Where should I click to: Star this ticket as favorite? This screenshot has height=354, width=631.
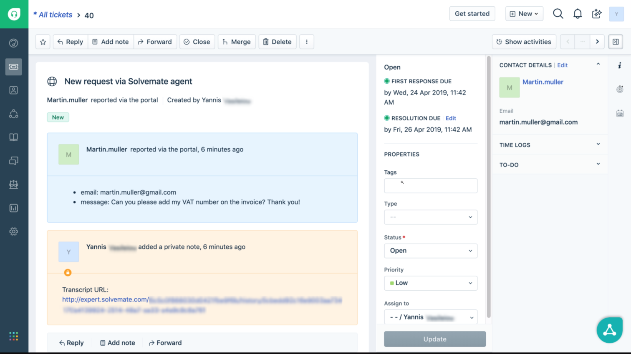[43, 42]
